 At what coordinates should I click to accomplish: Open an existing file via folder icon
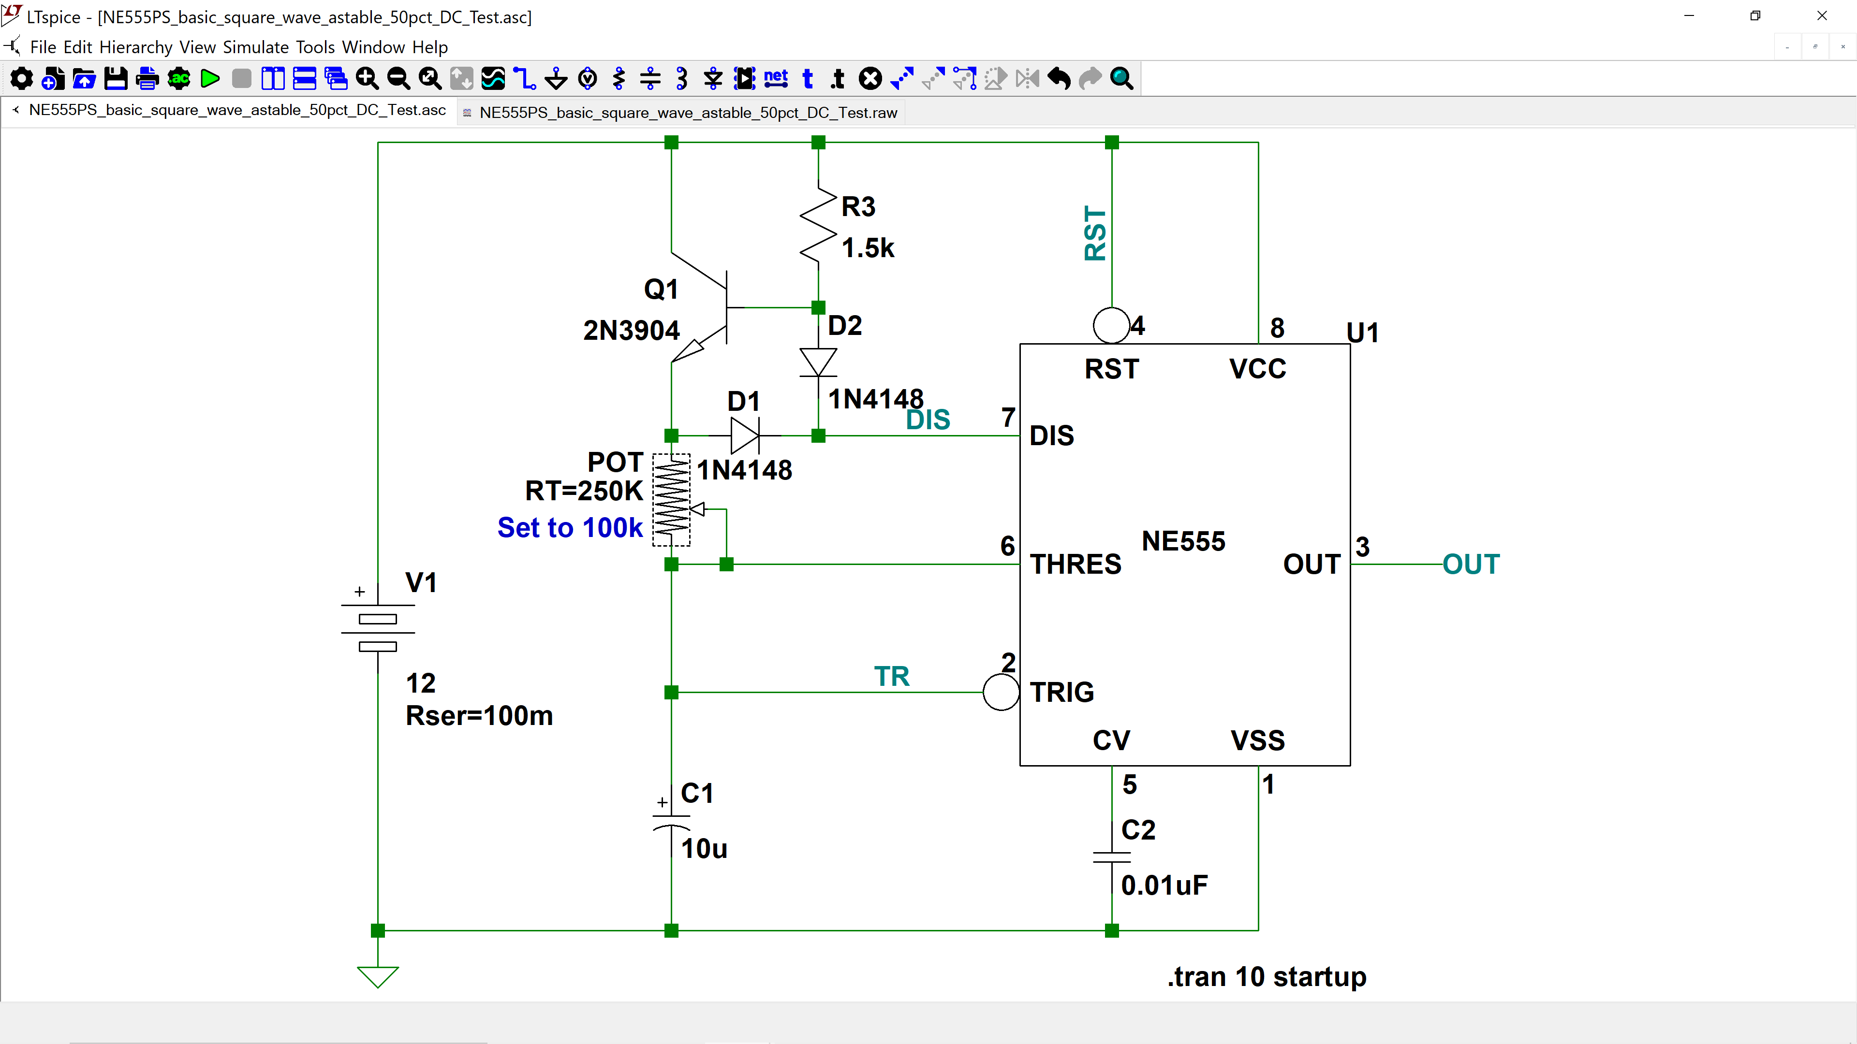pyautogui.click(x=84, y=78)
